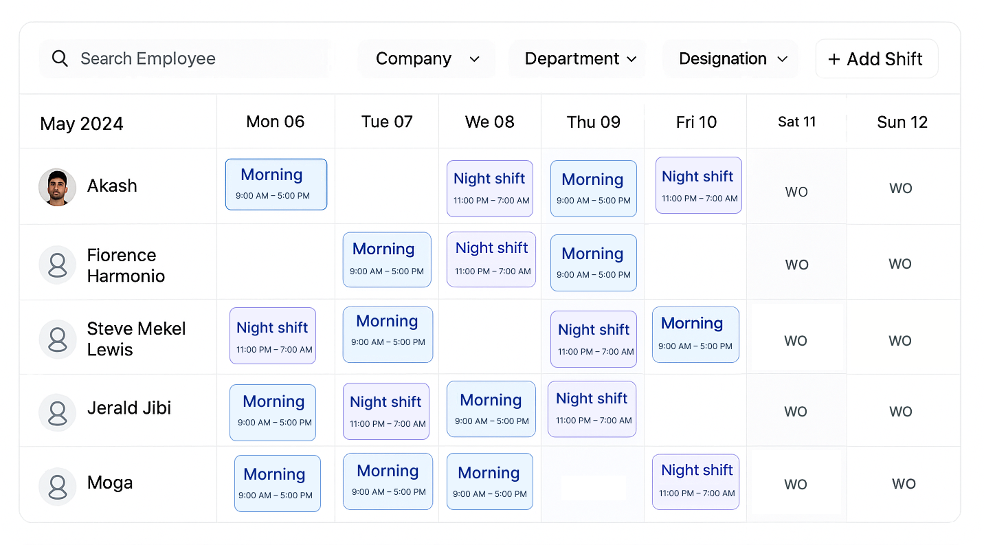Open Steve's Monday Night shift card

click(x=273, y=336)
